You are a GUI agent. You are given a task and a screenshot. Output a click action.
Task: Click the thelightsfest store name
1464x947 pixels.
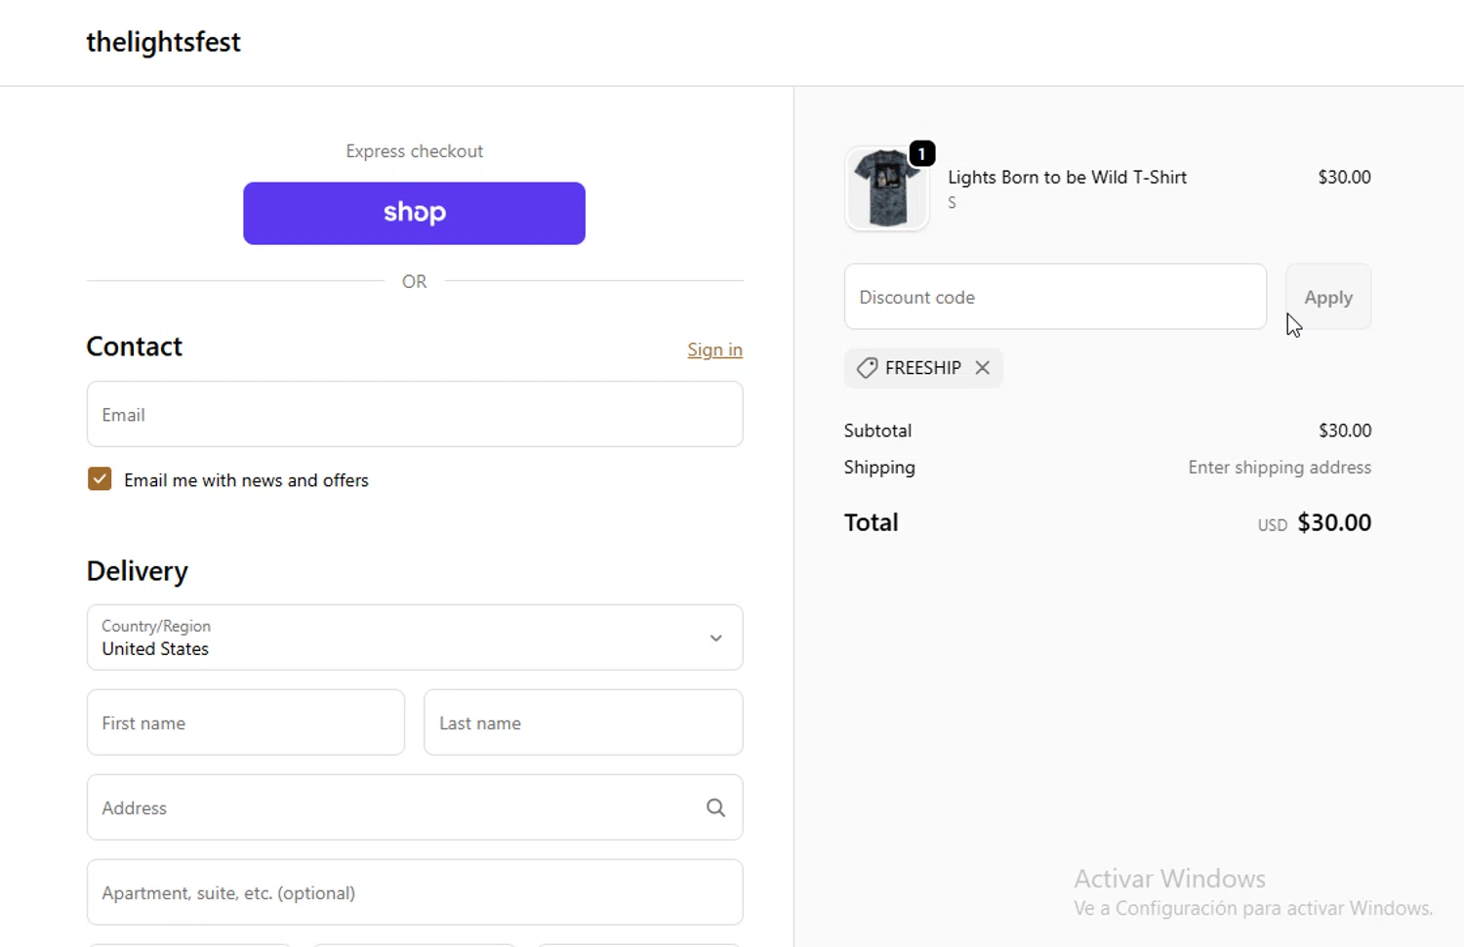(x=163, y=42)
